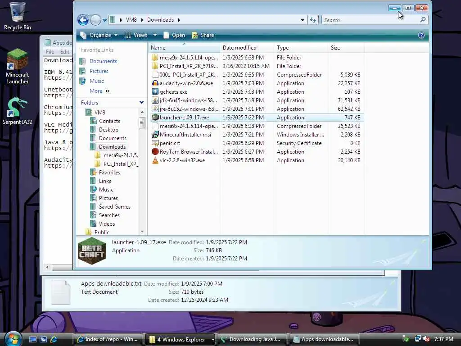
Task: Open Music favorite link
Action: pyautogui.click(x=96, y=81)
